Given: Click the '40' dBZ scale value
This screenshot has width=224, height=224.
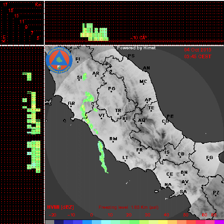Looking at the screenshot, I should (x=167, y=215).
